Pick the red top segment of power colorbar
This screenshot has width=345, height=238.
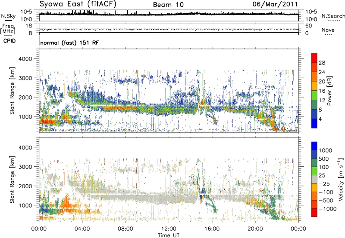(x=314, y=58)
